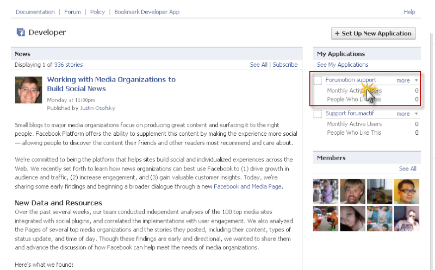The height and width of the screenshot is (270, 435).
Task: Open the Support forumactif application link
Action: 350,113
